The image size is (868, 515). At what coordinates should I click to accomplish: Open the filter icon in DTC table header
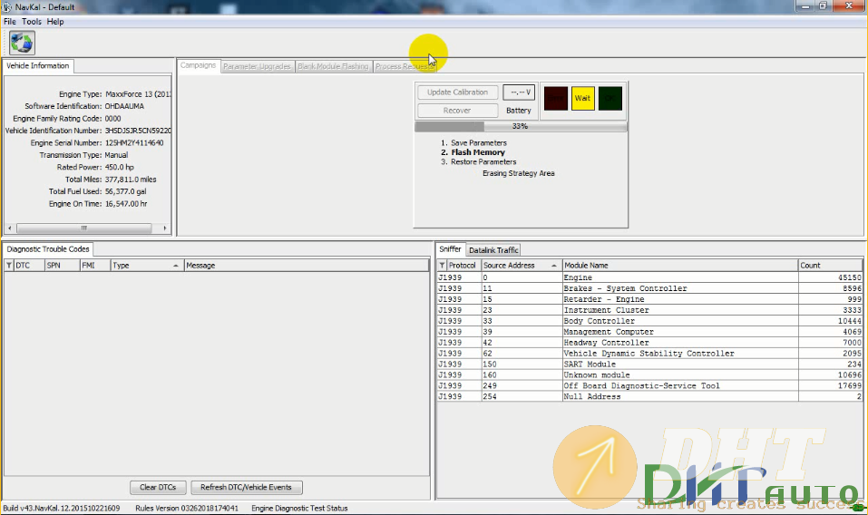(x=9, y=266)
